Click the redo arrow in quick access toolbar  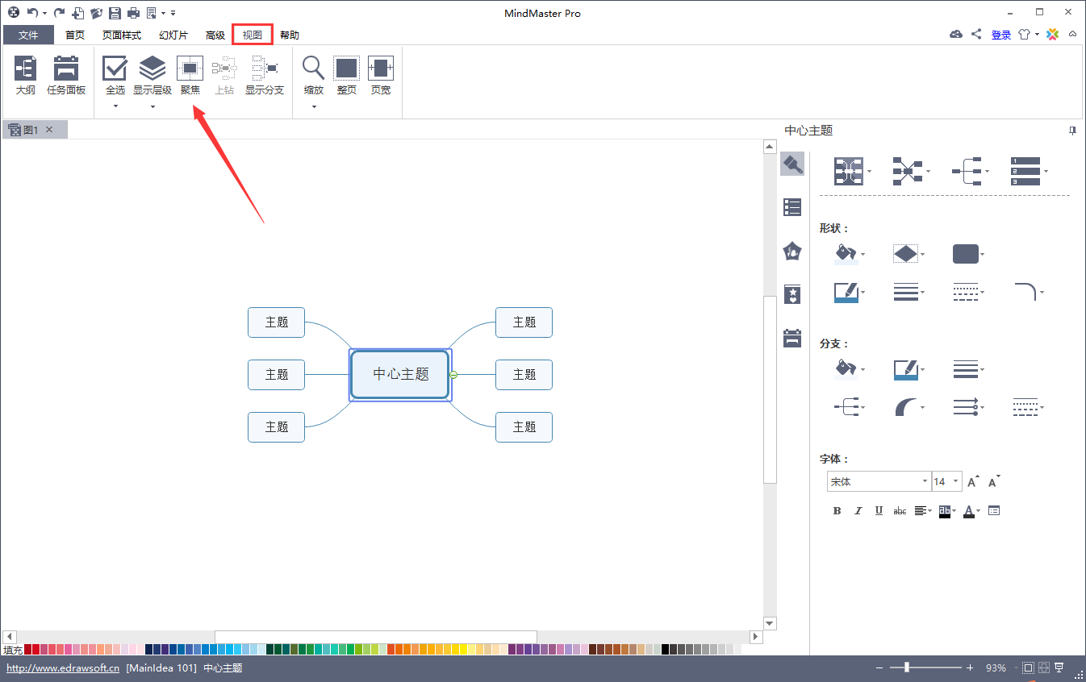[x=59, y=13]
